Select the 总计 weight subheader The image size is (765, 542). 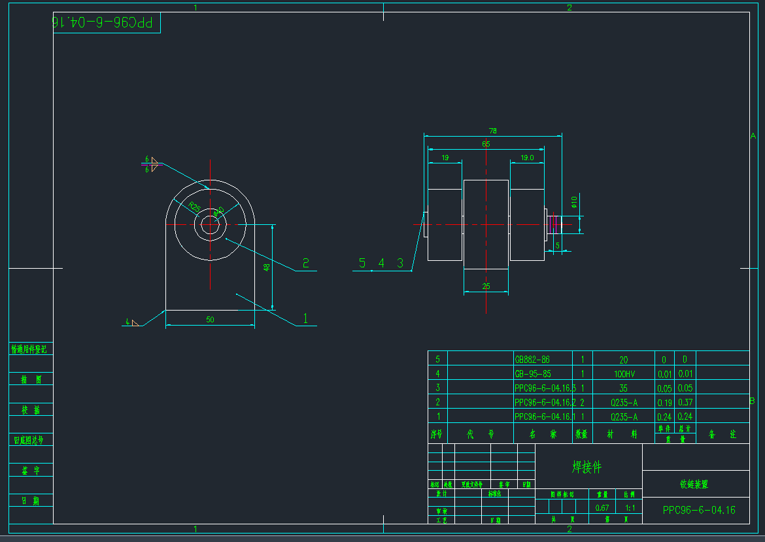(685, 428)
